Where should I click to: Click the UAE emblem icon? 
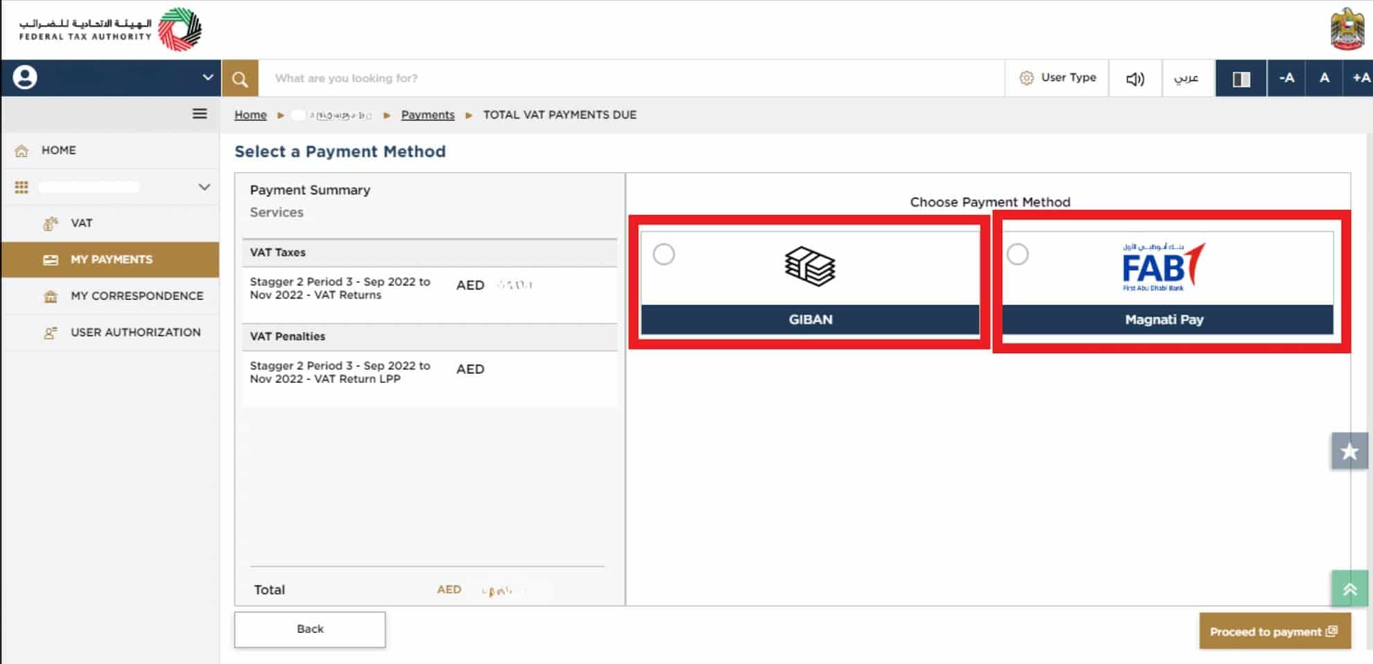pos(1347,29)
